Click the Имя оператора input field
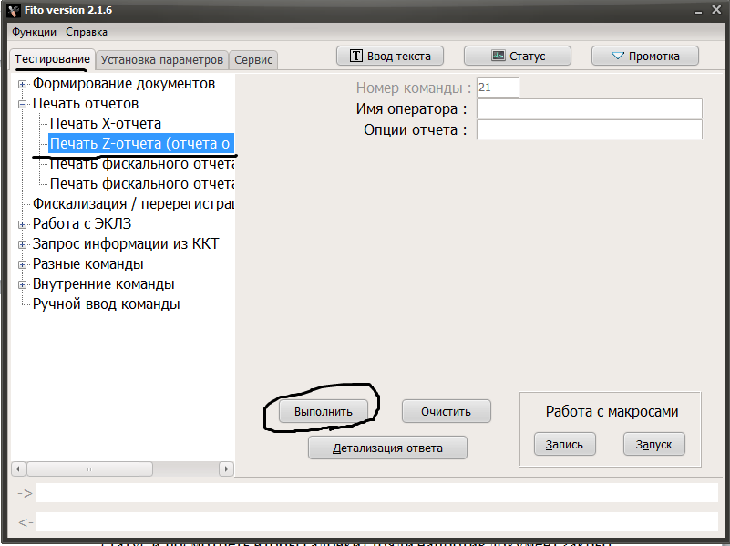 [x=590, y=108]
